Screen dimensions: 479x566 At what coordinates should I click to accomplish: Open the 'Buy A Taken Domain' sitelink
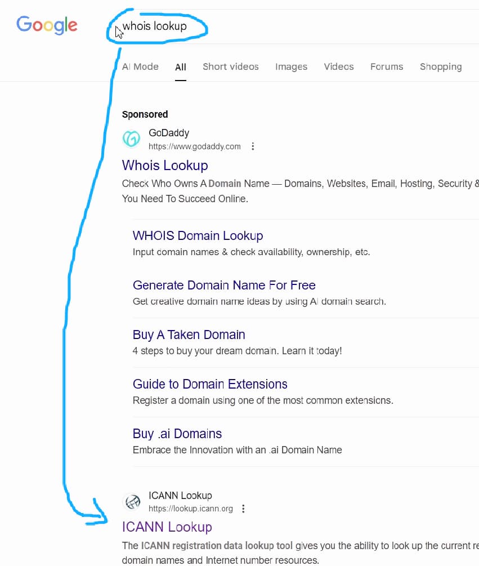[x=189, y=335]
